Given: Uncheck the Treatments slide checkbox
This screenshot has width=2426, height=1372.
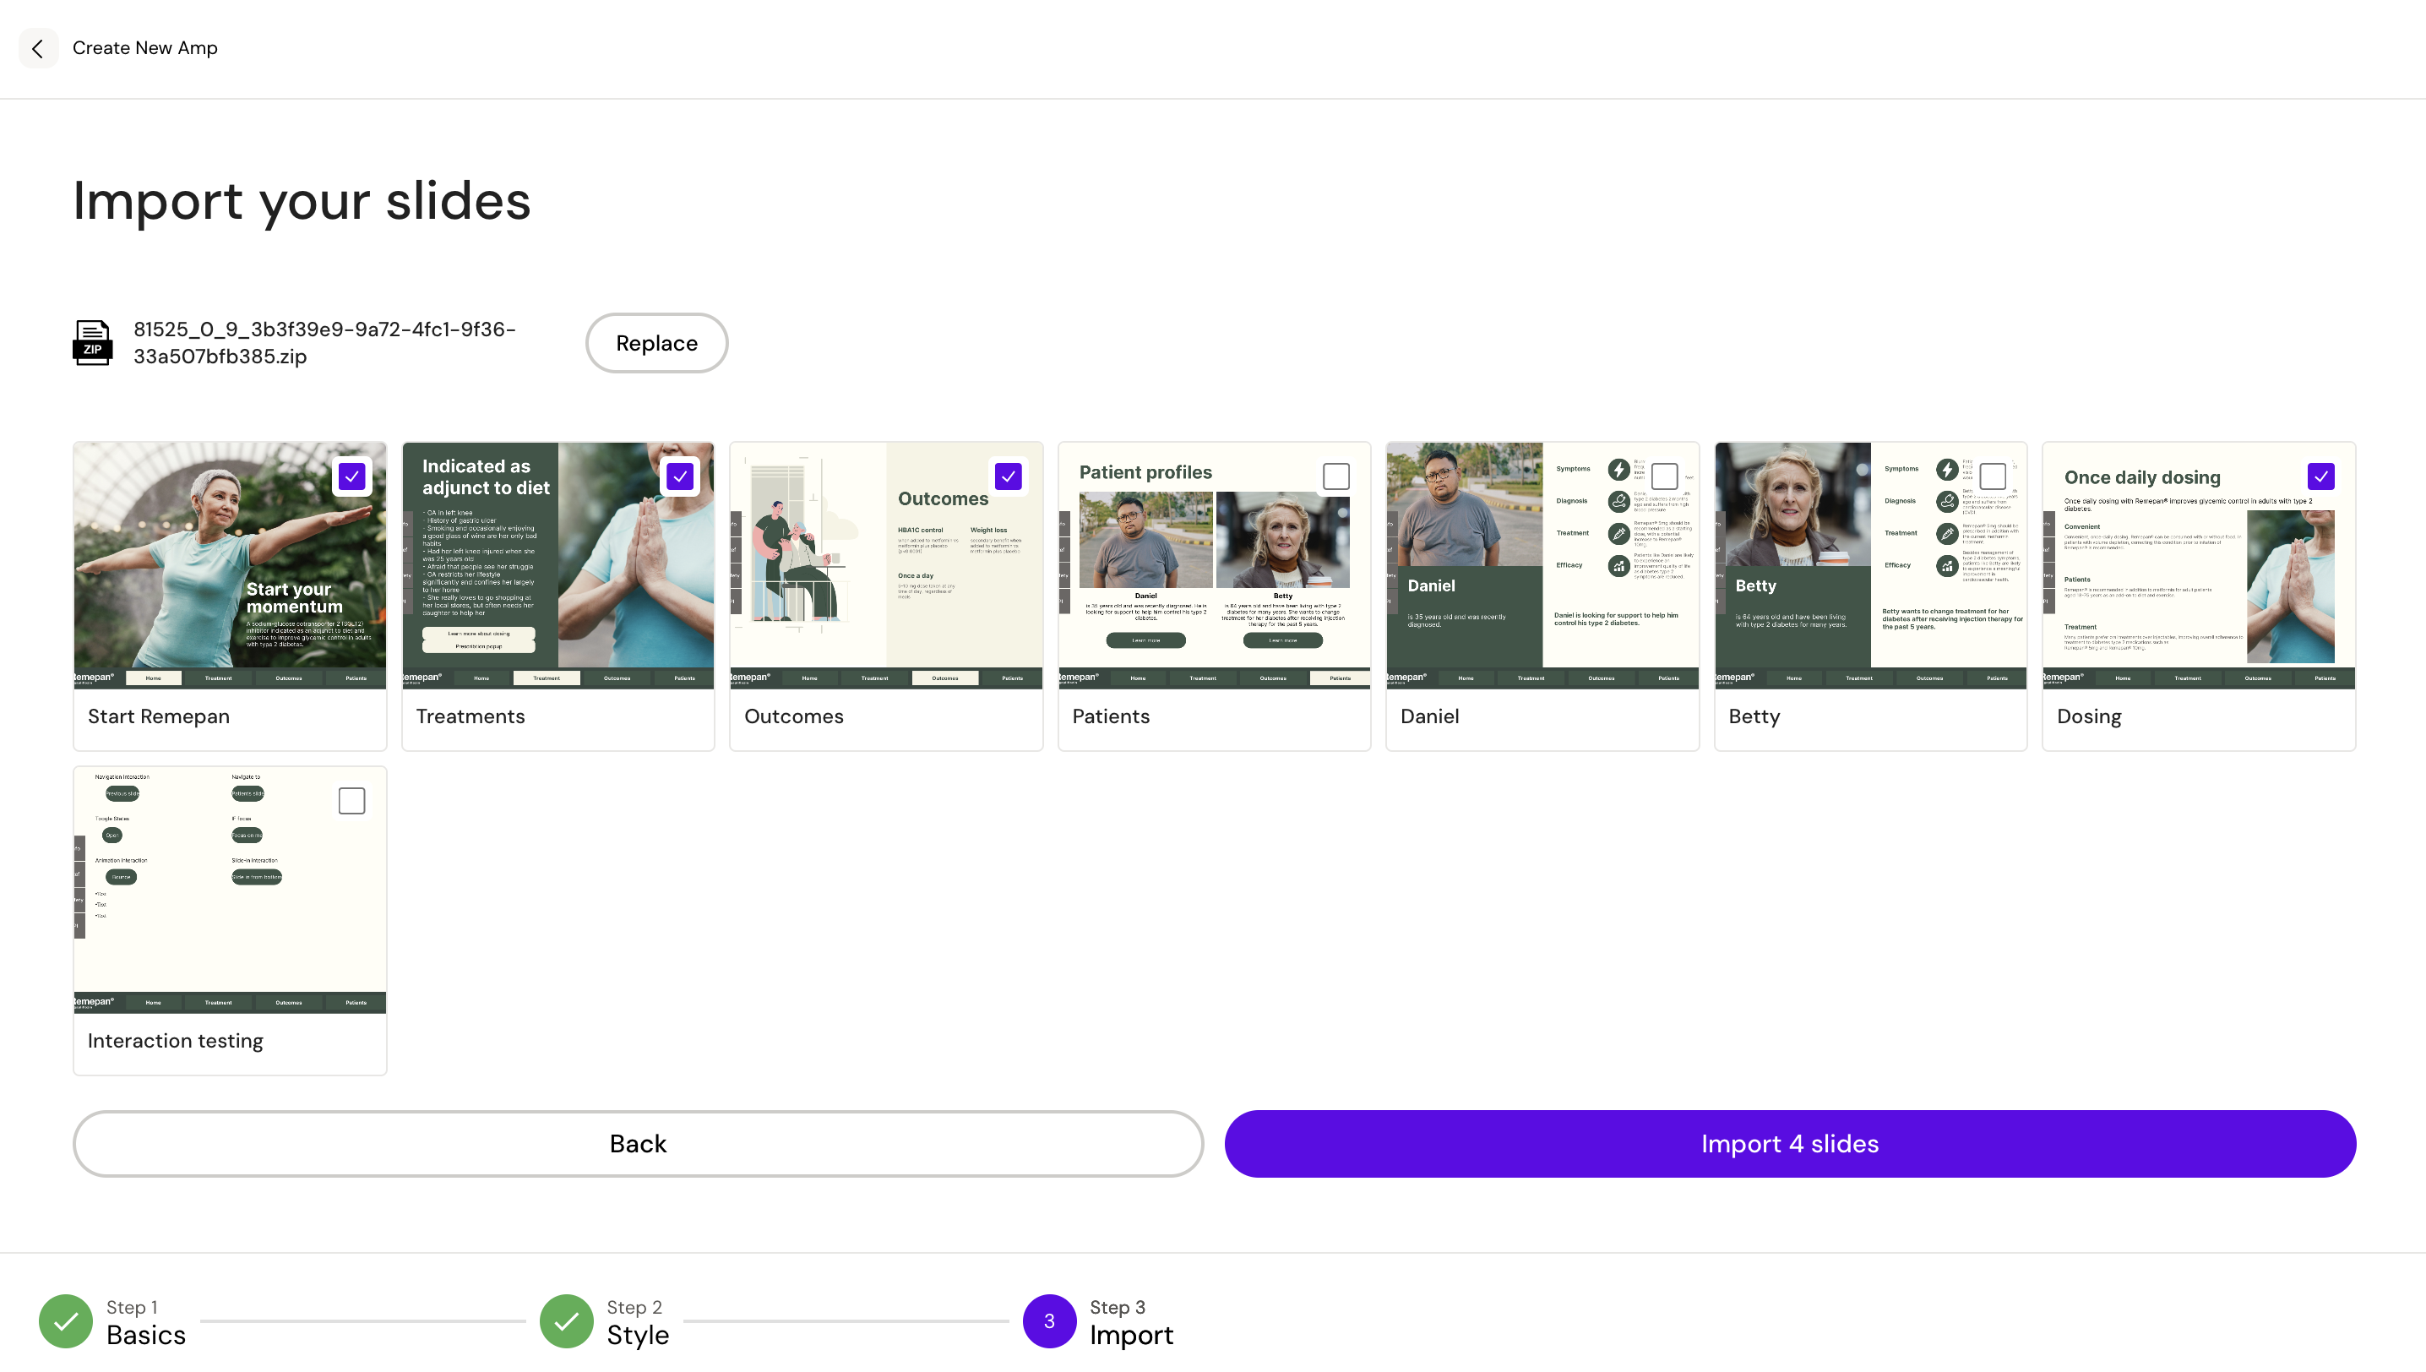Looking at the screenshot, I should point(680,476).
